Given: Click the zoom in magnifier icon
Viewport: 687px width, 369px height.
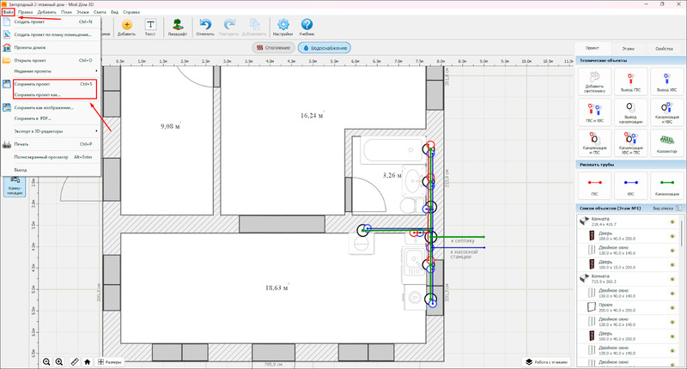Looking at the screenshot, I should pos(59,362).
